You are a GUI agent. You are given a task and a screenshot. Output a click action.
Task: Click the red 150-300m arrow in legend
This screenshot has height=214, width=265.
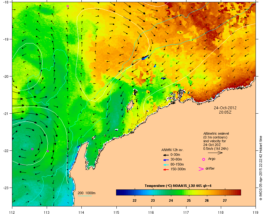point(166,170)
